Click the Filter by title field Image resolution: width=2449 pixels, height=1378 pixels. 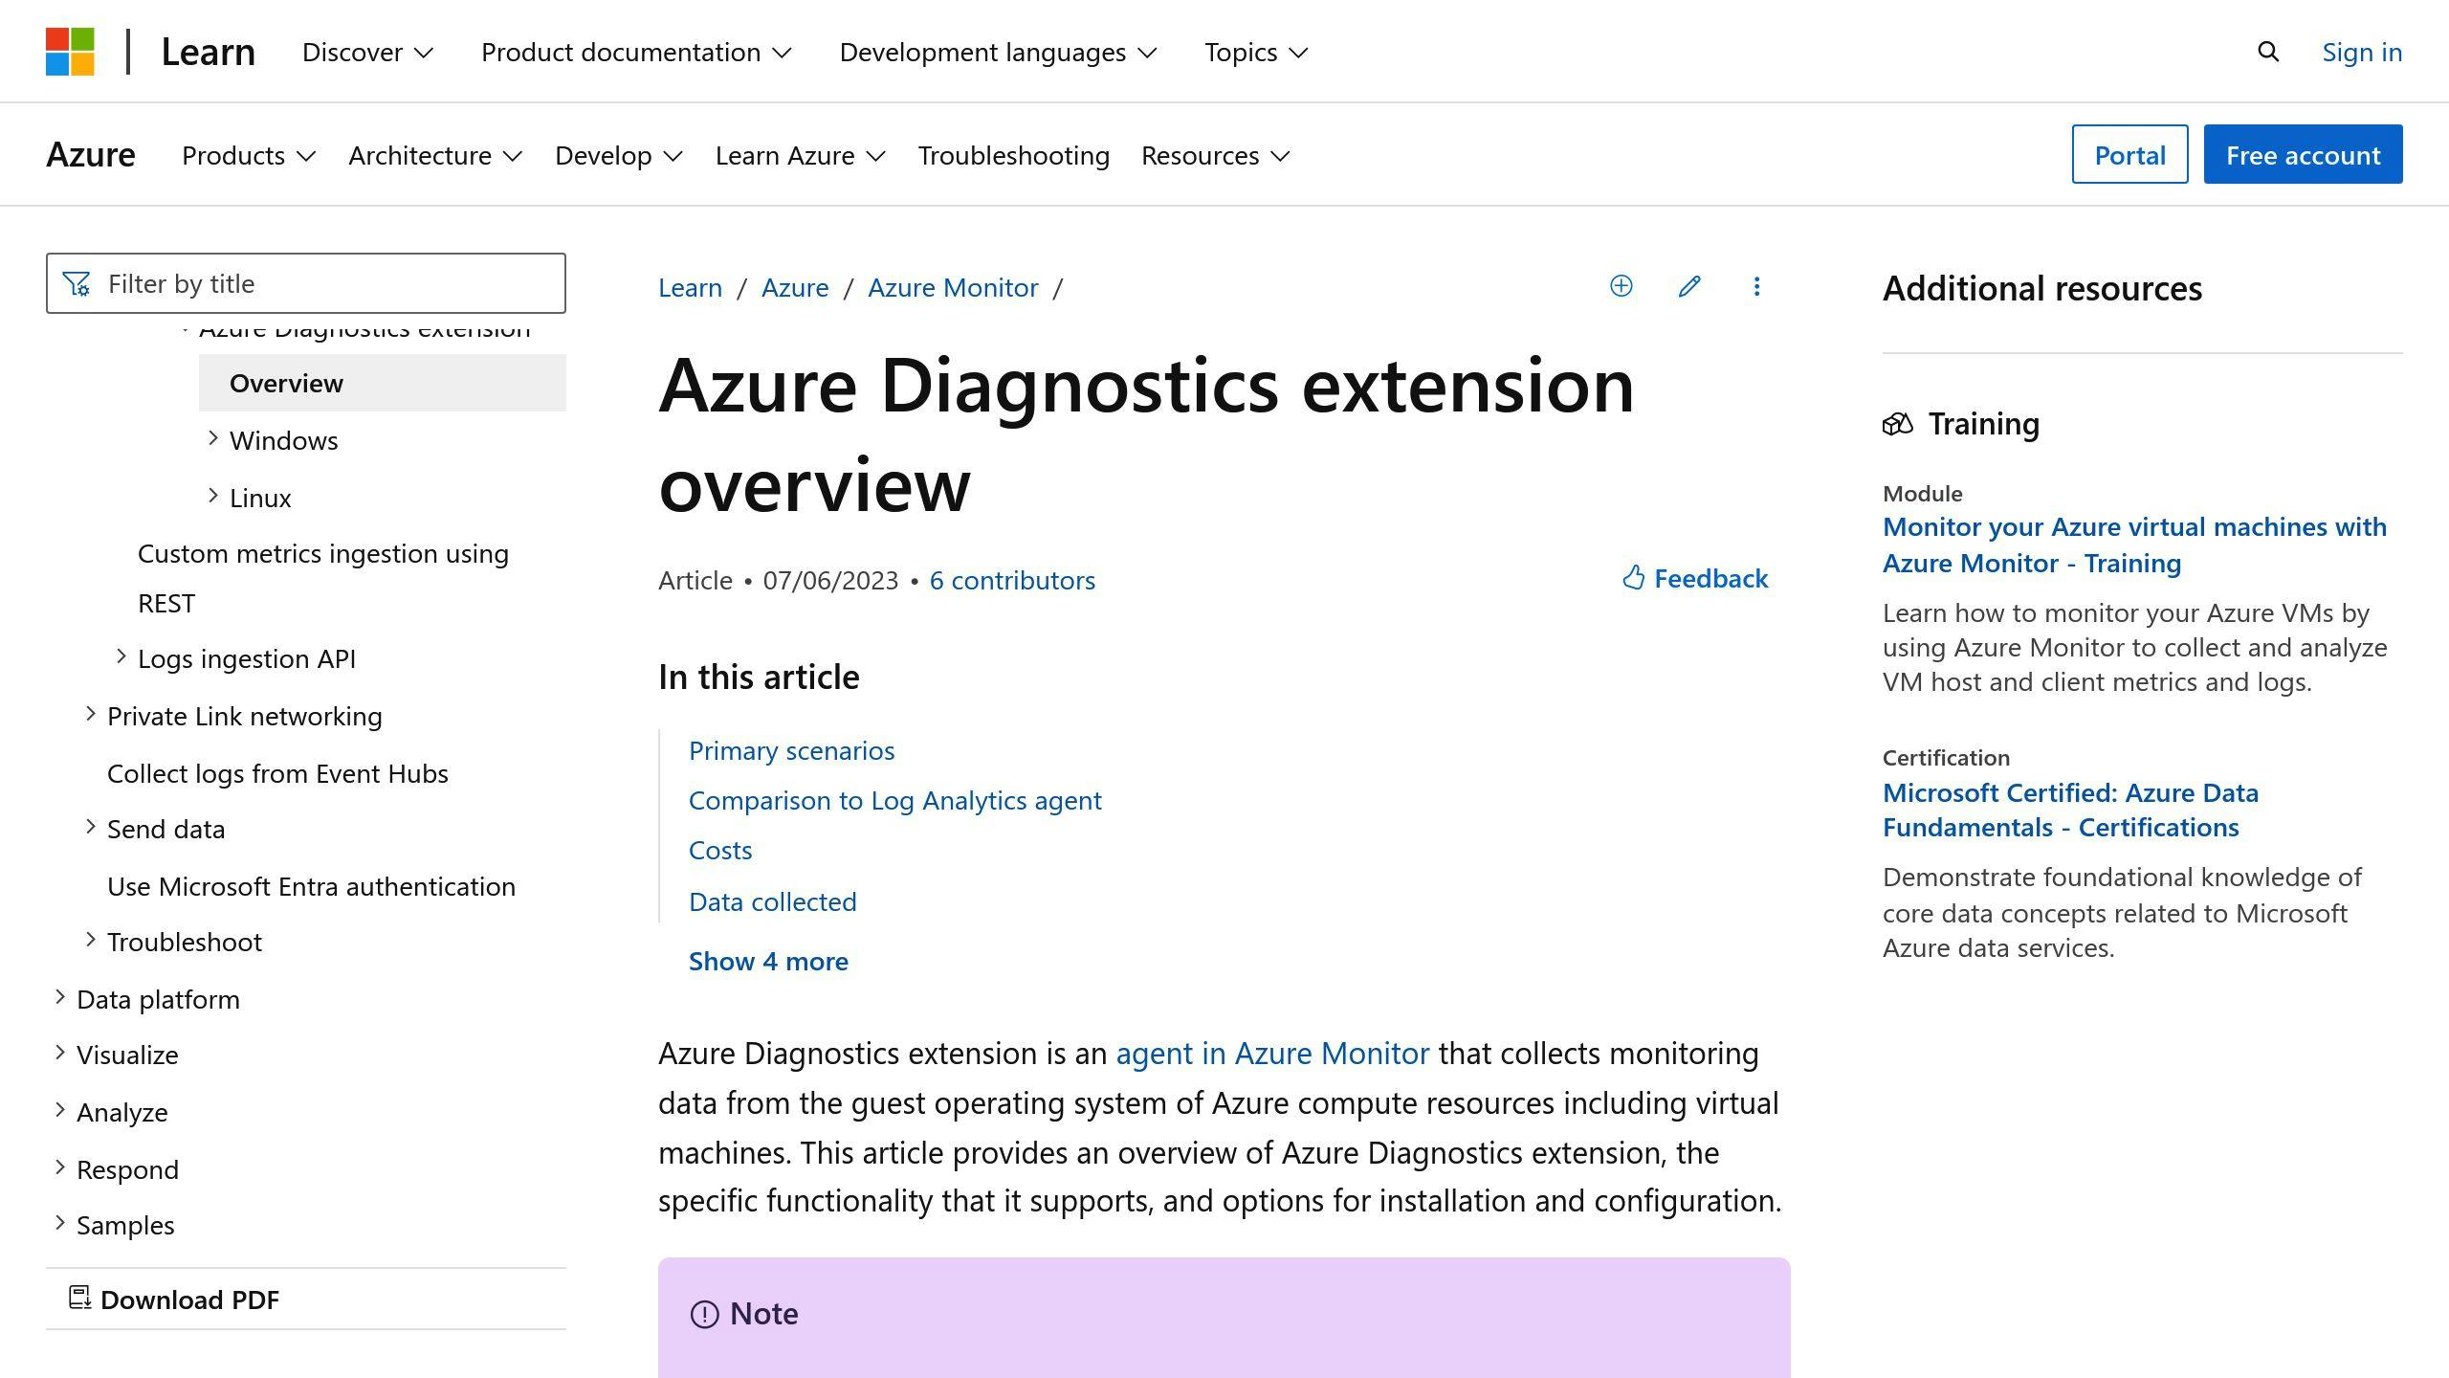306,283
